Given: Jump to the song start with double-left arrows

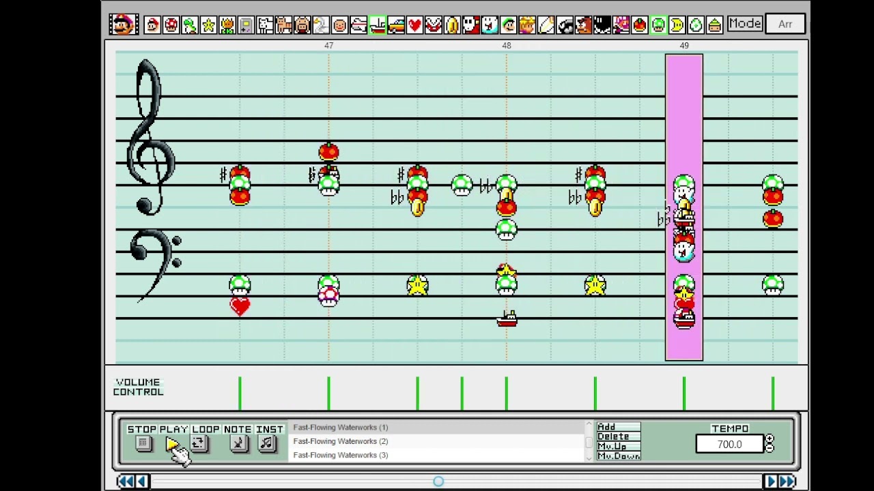Looking at the screenshot, I should 126,481.
